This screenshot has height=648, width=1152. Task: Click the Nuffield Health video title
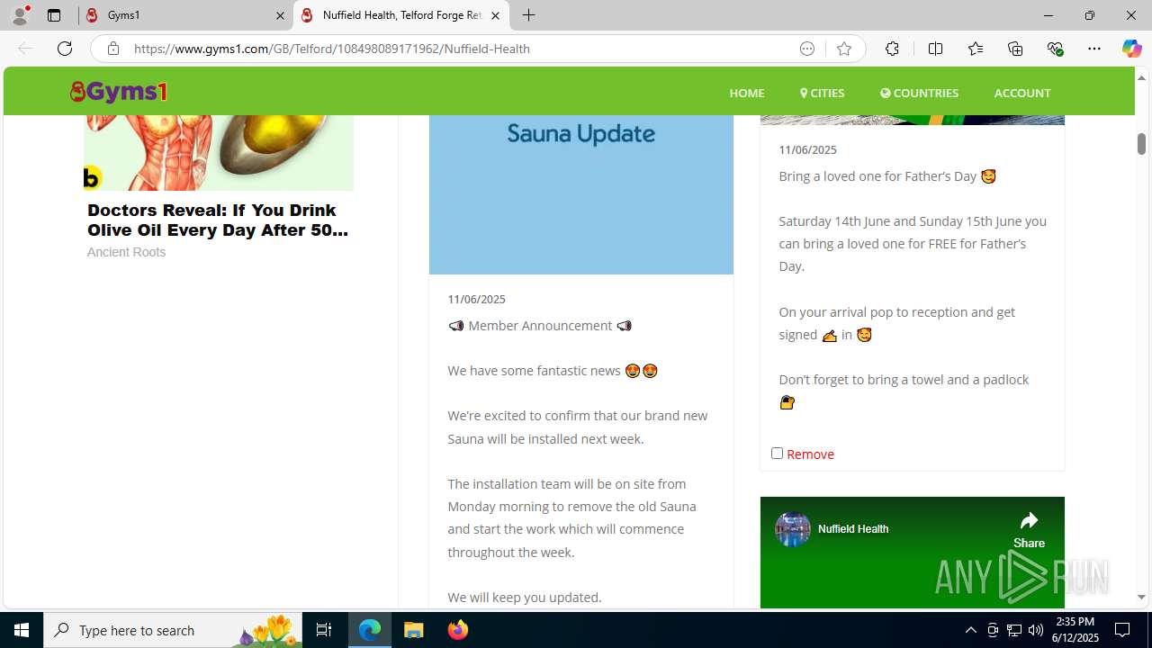point(853,529)
